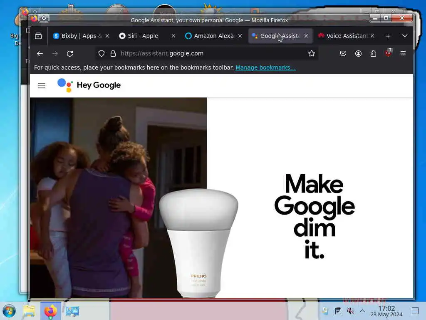Open the Firefox account icon
Image resolution: width=426 pixels, height=320 pixels.
(358, 54)
